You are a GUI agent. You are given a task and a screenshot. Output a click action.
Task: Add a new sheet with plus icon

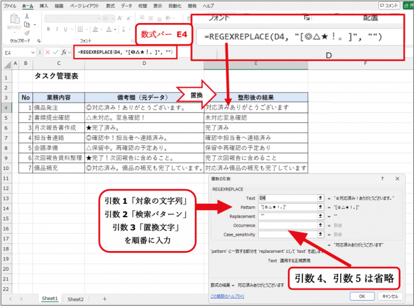click(x=104, y=299)
